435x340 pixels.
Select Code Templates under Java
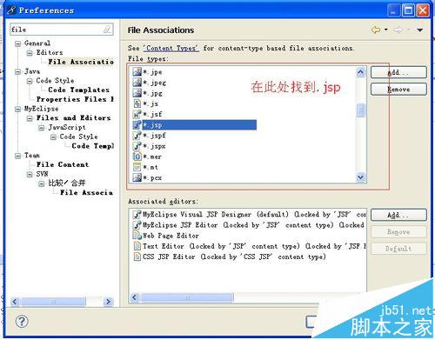point(78,90)
